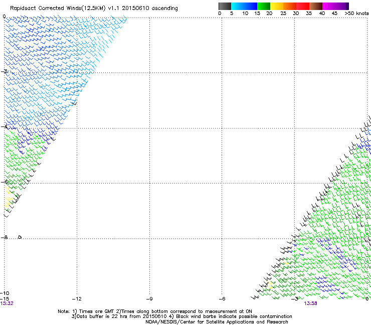Click the legend label "25"

pyautogui.click(x=283, y=13)
